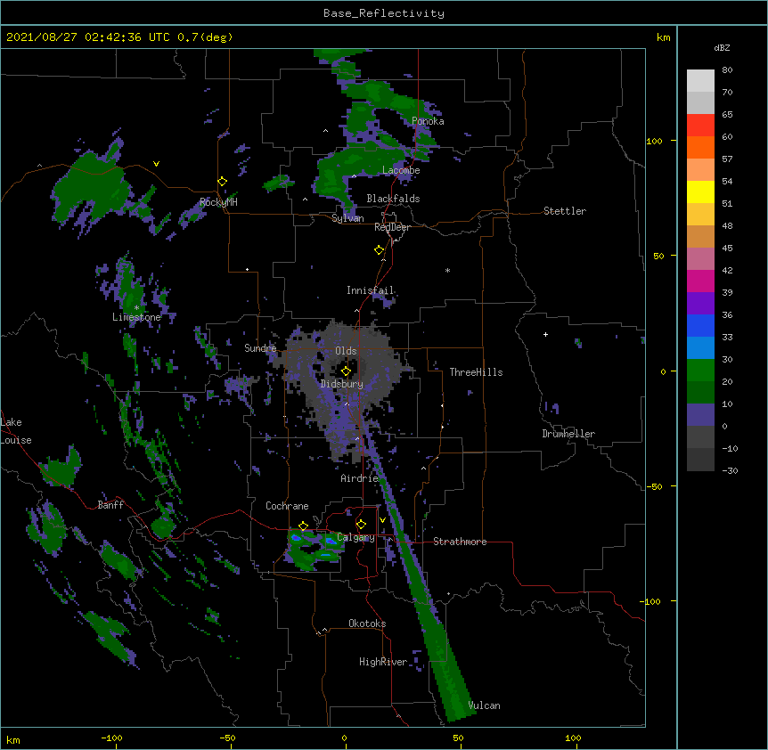Viewport: 768px width, 750px height.
Task: Click the Vulcan label
Action: (484, 705)
